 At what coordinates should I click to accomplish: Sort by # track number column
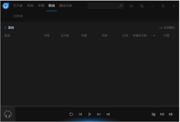pos(154,36)
